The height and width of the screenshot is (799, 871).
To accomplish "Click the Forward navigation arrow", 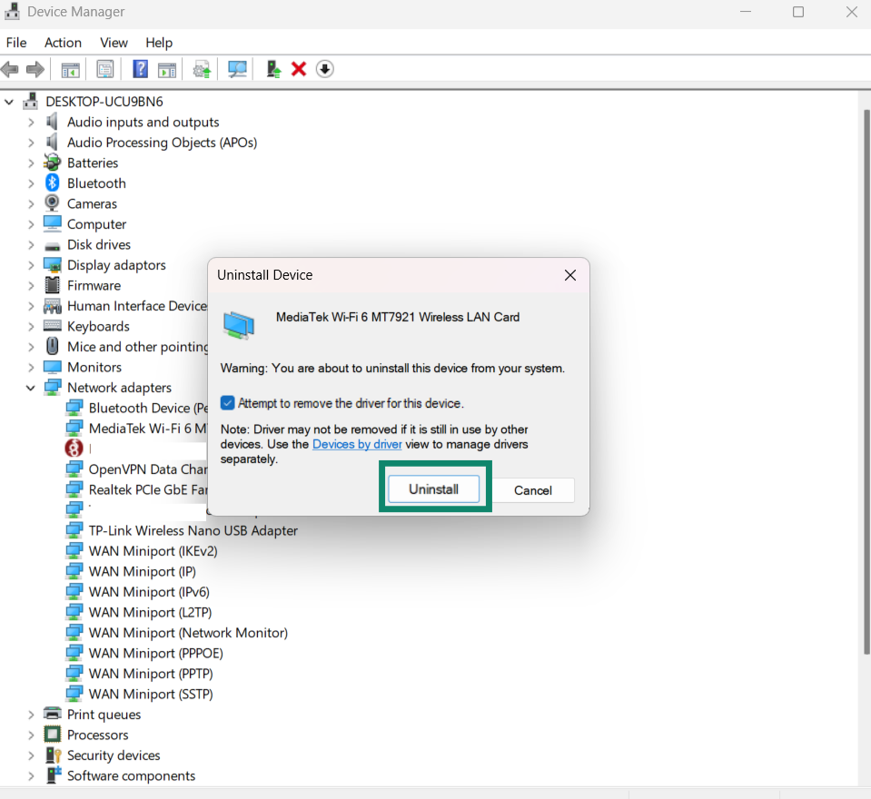I will click(x=35, y=69).
